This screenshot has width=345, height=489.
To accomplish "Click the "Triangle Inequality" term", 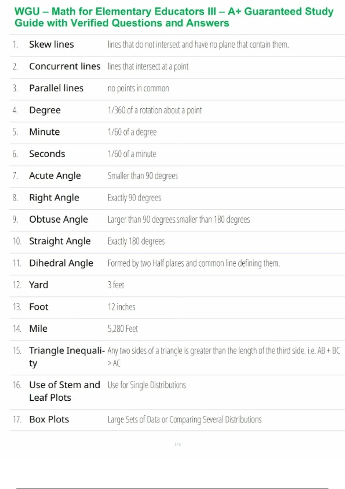I will (66, 351).
